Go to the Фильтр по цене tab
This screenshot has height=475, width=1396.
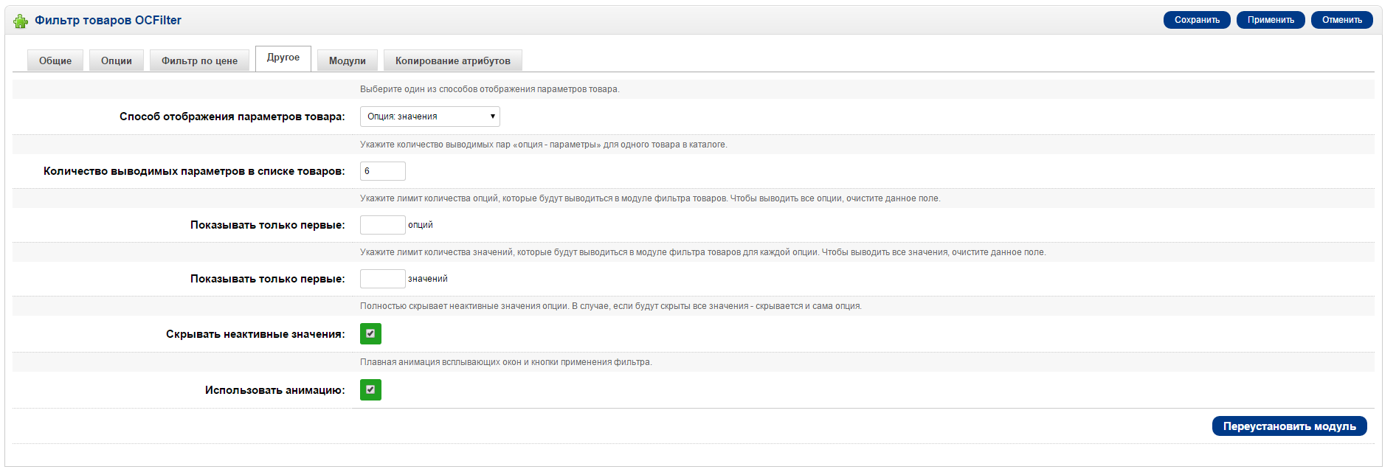pyautogui.click(x=199, y=60)
